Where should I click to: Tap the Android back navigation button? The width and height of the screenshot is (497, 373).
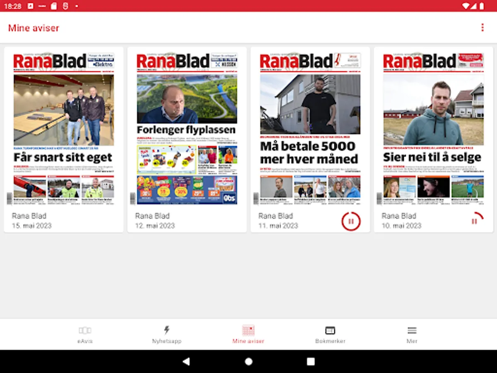pos(186,361)
